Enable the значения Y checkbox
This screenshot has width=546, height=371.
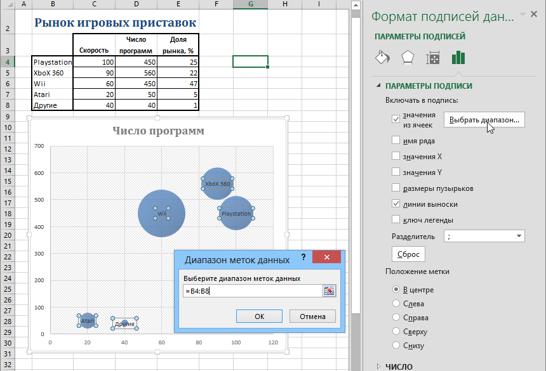point(396,171)
